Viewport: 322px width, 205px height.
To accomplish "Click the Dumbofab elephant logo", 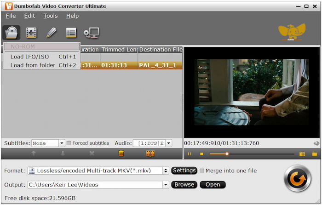I will [292, 32].
